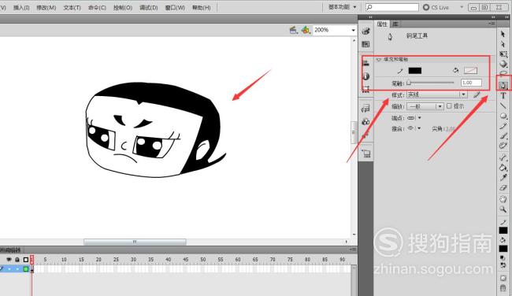The height and width of the screenshot is (296, 512).
Task: Open the 200% stage zoom dropdown
Action: point(334,30)
